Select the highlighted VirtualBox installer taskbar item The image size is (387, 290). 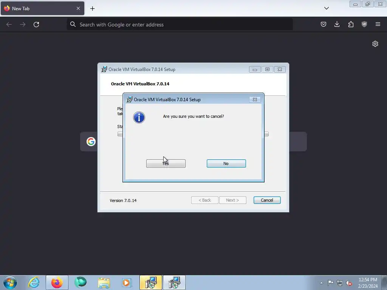[151, 282]
